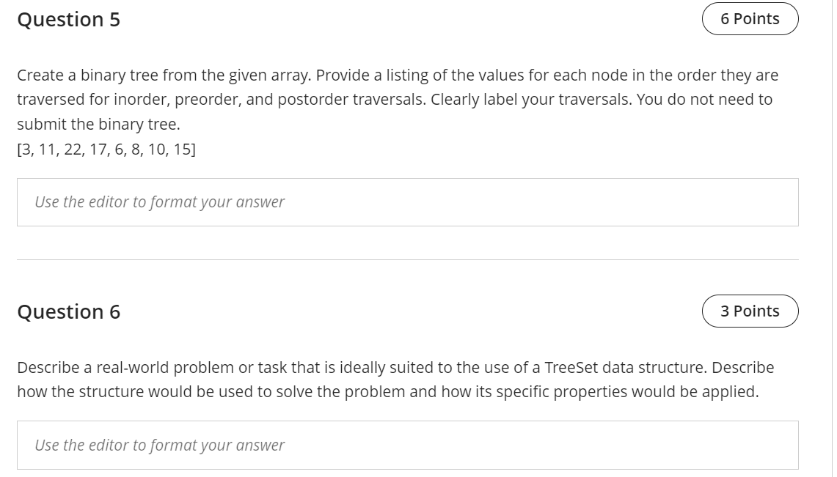The height and width of the screenshot is (477, 837).
Task: Select the rounded 3 Points pill
Action: [x=750, y=311]
